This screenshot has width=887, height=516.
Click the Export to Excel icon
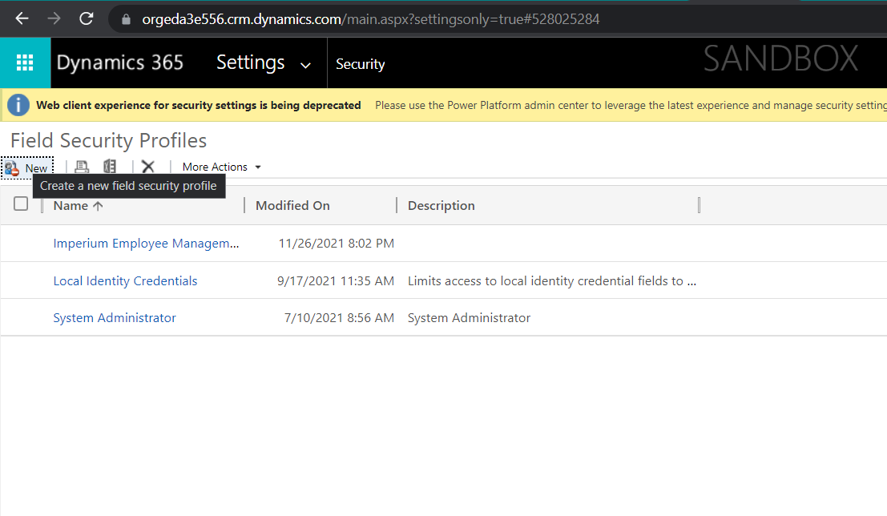[x=110, y=167]
